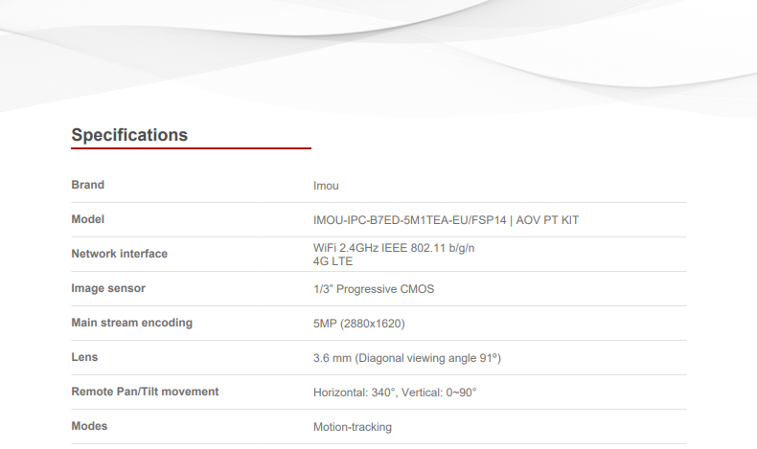Click the Imou brand value
757x449 pixels.
click(326, 186)
